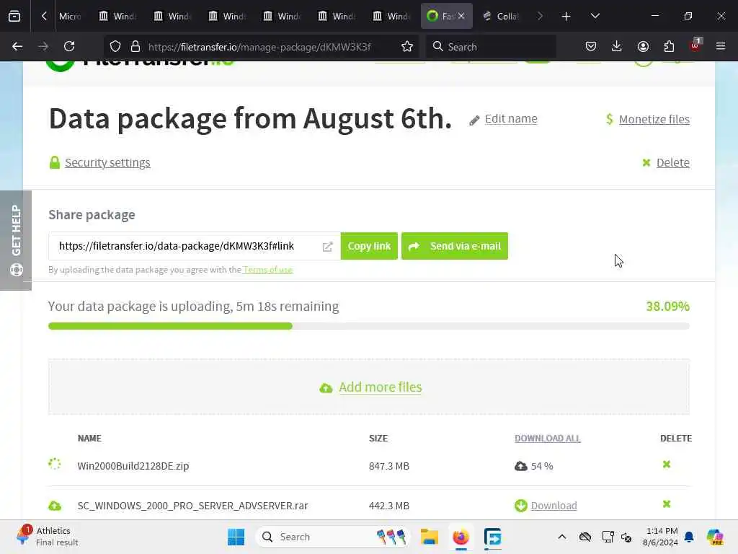Click the uBlock Origin extension icon
738x554 pixels.
[x=695, y=45]
